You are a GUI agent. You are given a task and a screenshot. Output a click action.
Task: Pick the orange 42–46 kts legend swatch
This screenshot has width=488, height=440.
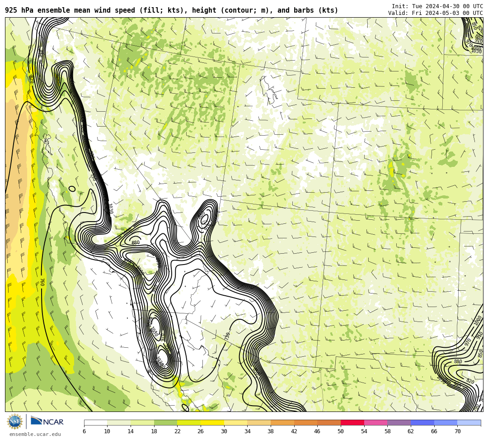tap(305, 422)
